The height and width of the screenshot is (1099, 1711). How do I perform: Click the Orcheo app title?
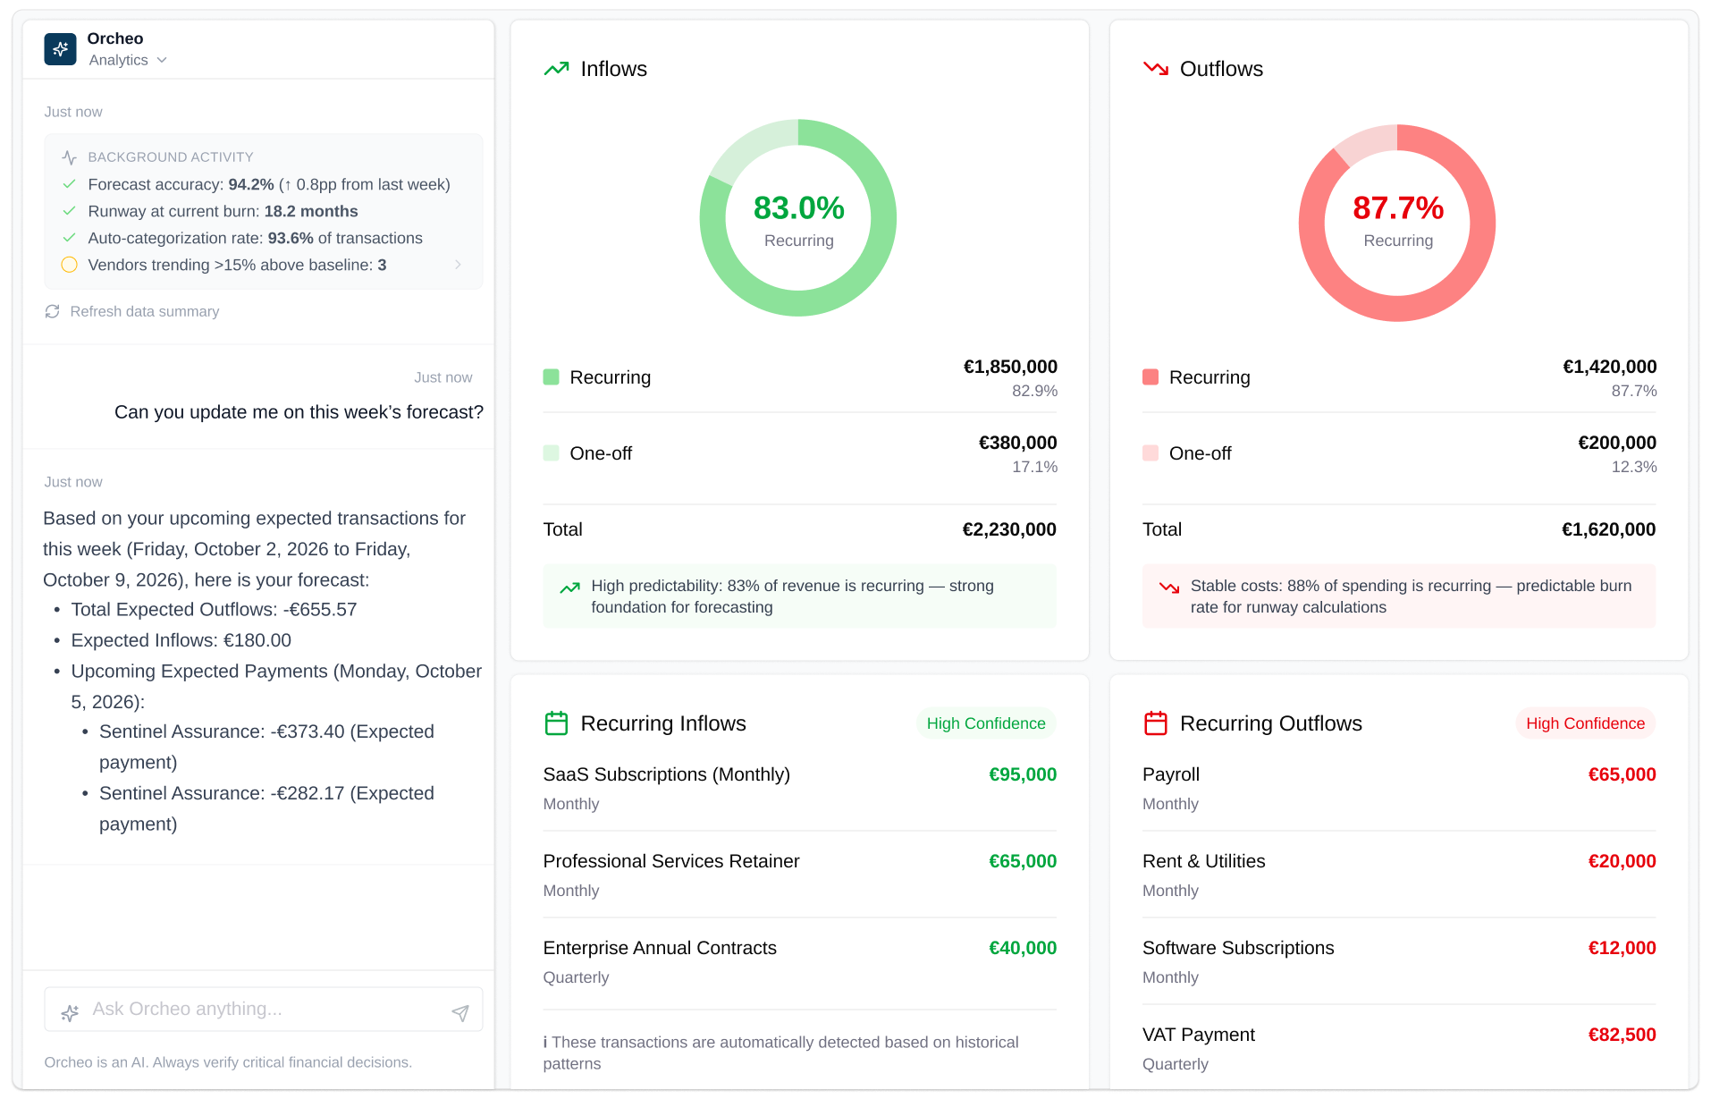(x=115, y=38)
